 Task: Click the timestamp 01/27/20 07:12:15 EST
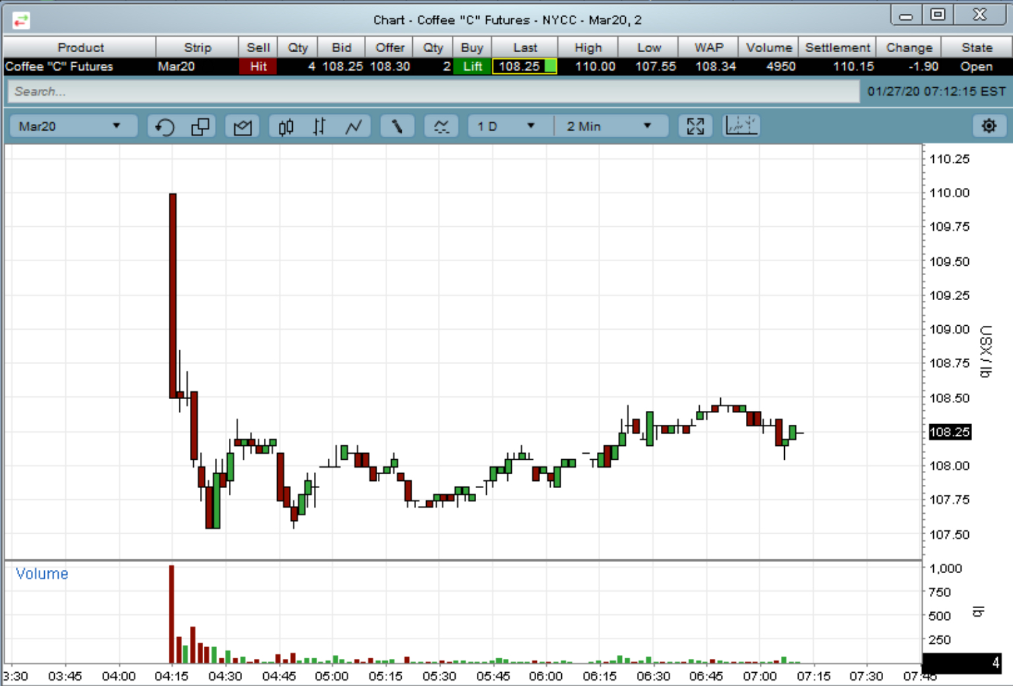click(x=936, y=92)
